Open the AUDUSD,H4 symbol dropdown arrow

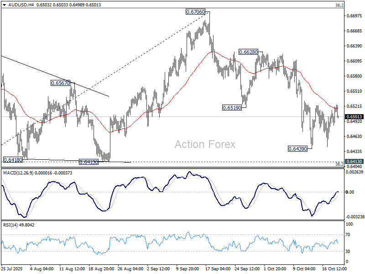pyautogui.click(x=4, y=4)
